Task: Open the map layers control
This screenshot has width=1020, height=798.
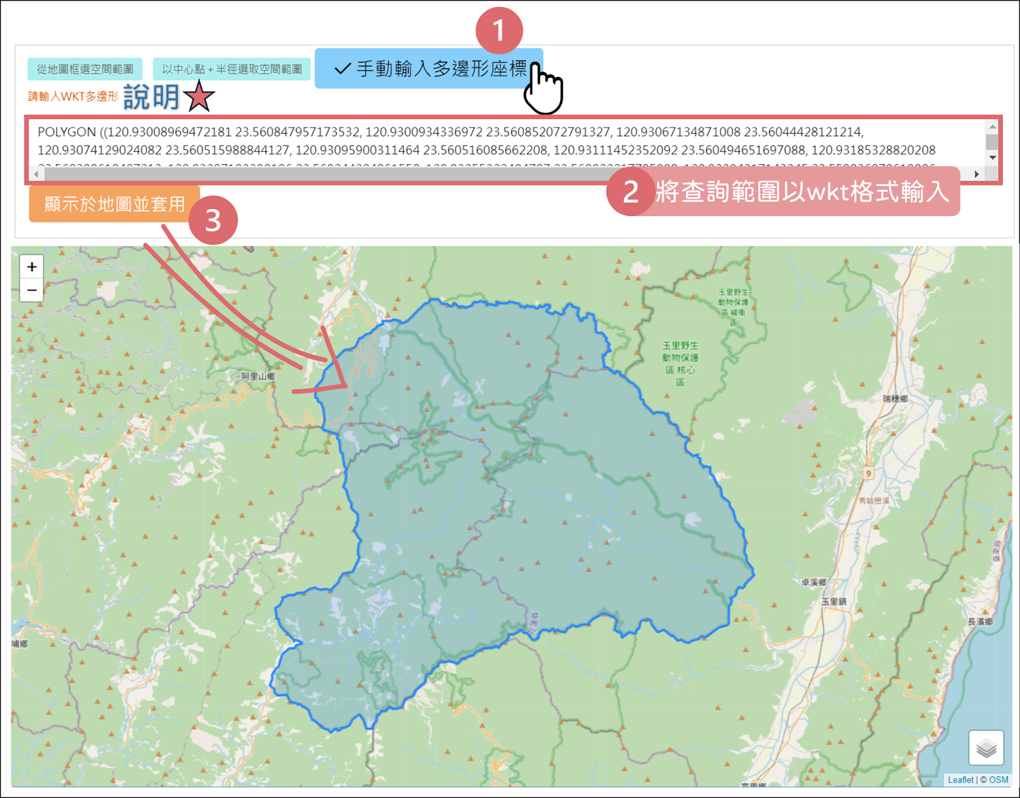Action: (986, 748)
